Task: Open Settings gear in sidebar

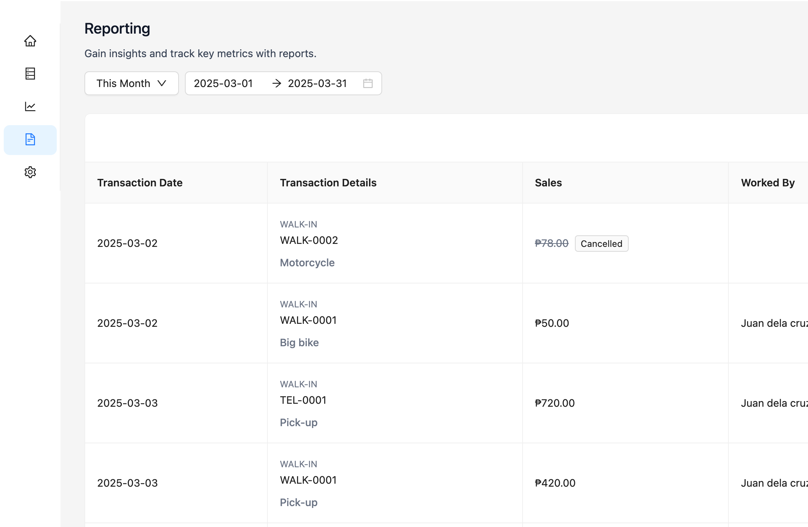Action: (x=30, y=172)
